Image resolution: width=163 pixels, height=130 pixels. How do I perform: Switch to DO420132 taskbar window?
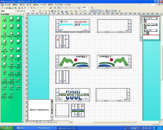point(47,128)
